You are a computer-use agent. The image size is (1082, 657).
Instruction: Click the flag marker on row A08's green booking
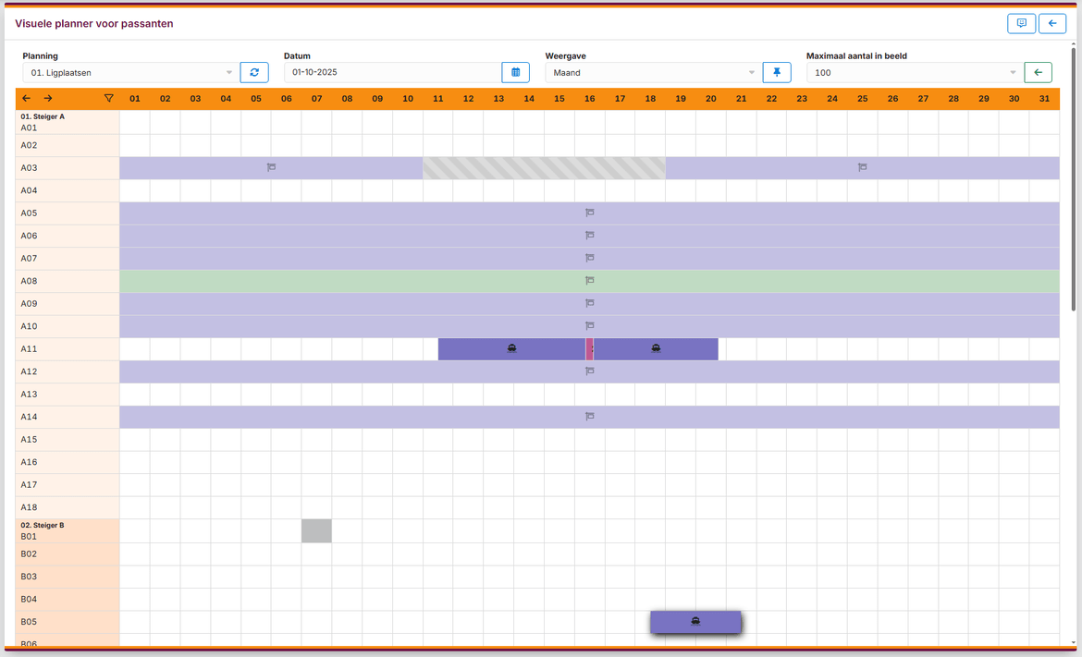(589, 280)
